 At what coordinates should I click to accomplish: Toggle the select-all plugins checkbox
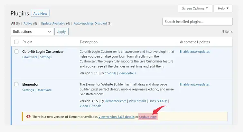pos(16,42)
